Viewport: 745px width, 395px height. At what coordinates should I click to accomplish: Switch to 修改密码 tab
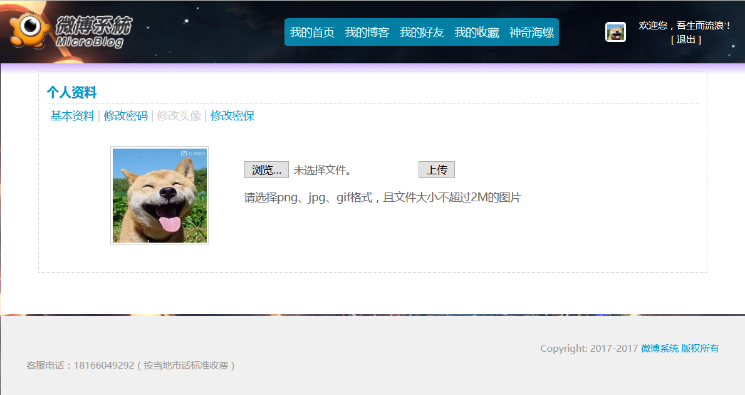tap(125, 116)
